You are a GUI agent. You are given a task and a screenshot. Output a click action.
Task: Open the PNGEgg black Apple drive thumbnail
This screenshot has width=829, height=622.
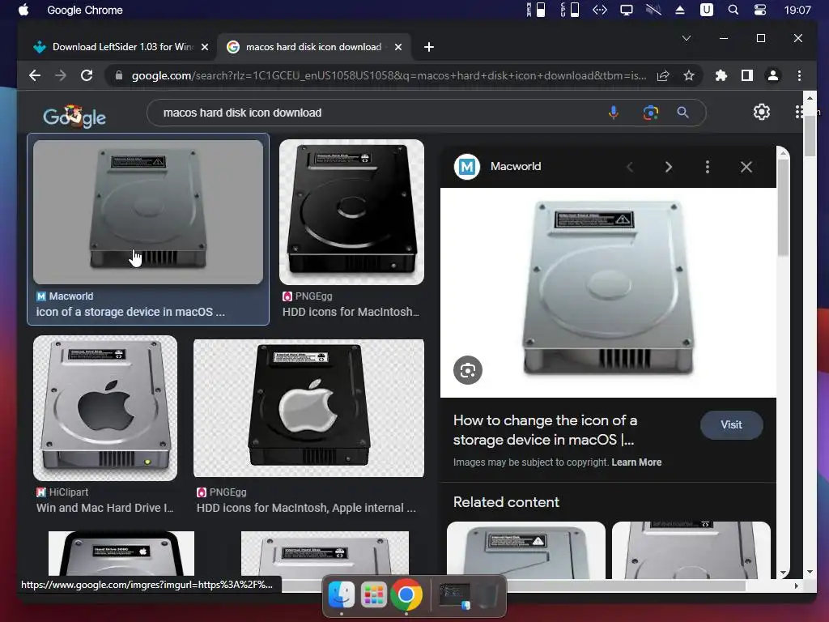click(308, 408)
